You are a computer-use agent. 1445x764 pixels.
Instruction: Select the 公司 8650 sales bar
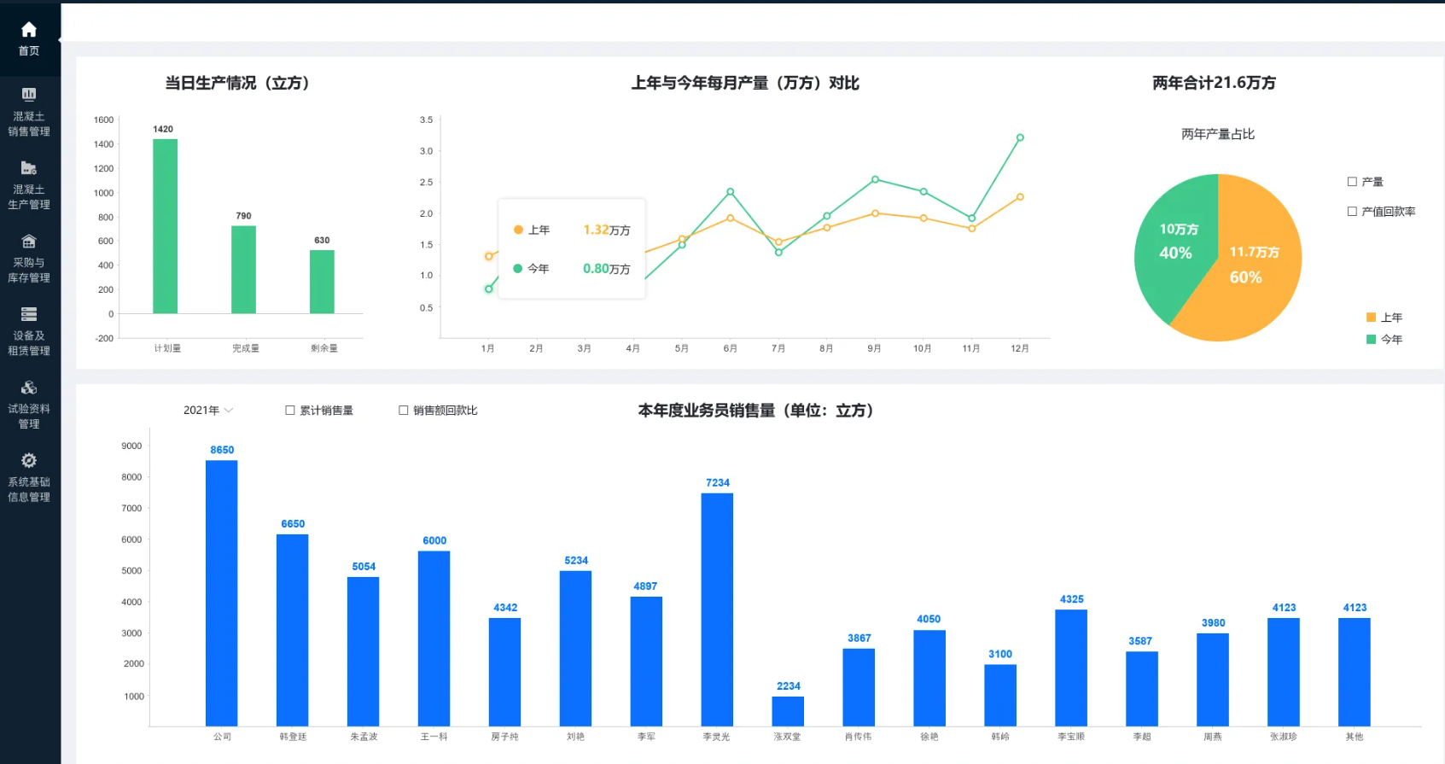tap(222, 593)
